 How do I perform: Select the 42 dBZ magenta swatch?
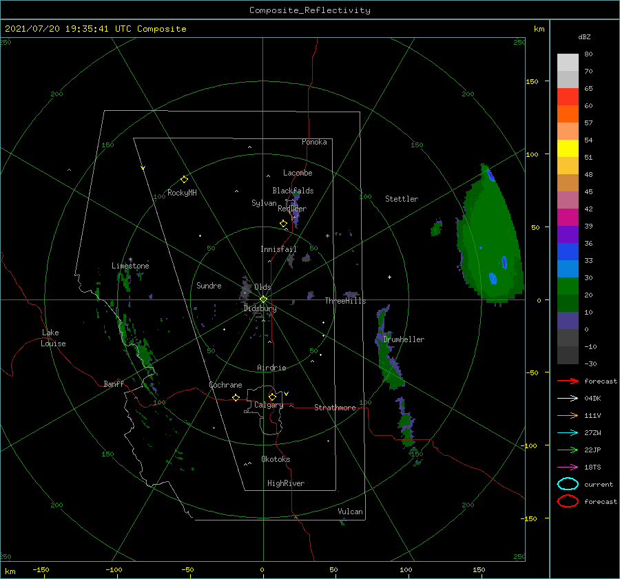[568, 217]
